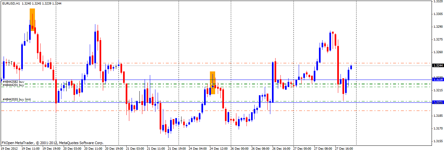Click the 24 Dec 12:00 time label
The width and height of the screenshot is (444, 151).
click(x=219, y=148)
